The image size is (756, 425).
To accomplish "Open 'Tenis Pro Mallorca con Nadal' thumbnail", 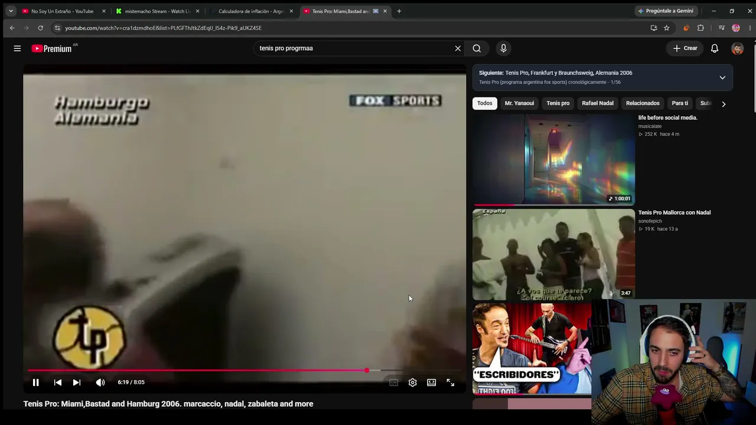I will tap(553, 254).
